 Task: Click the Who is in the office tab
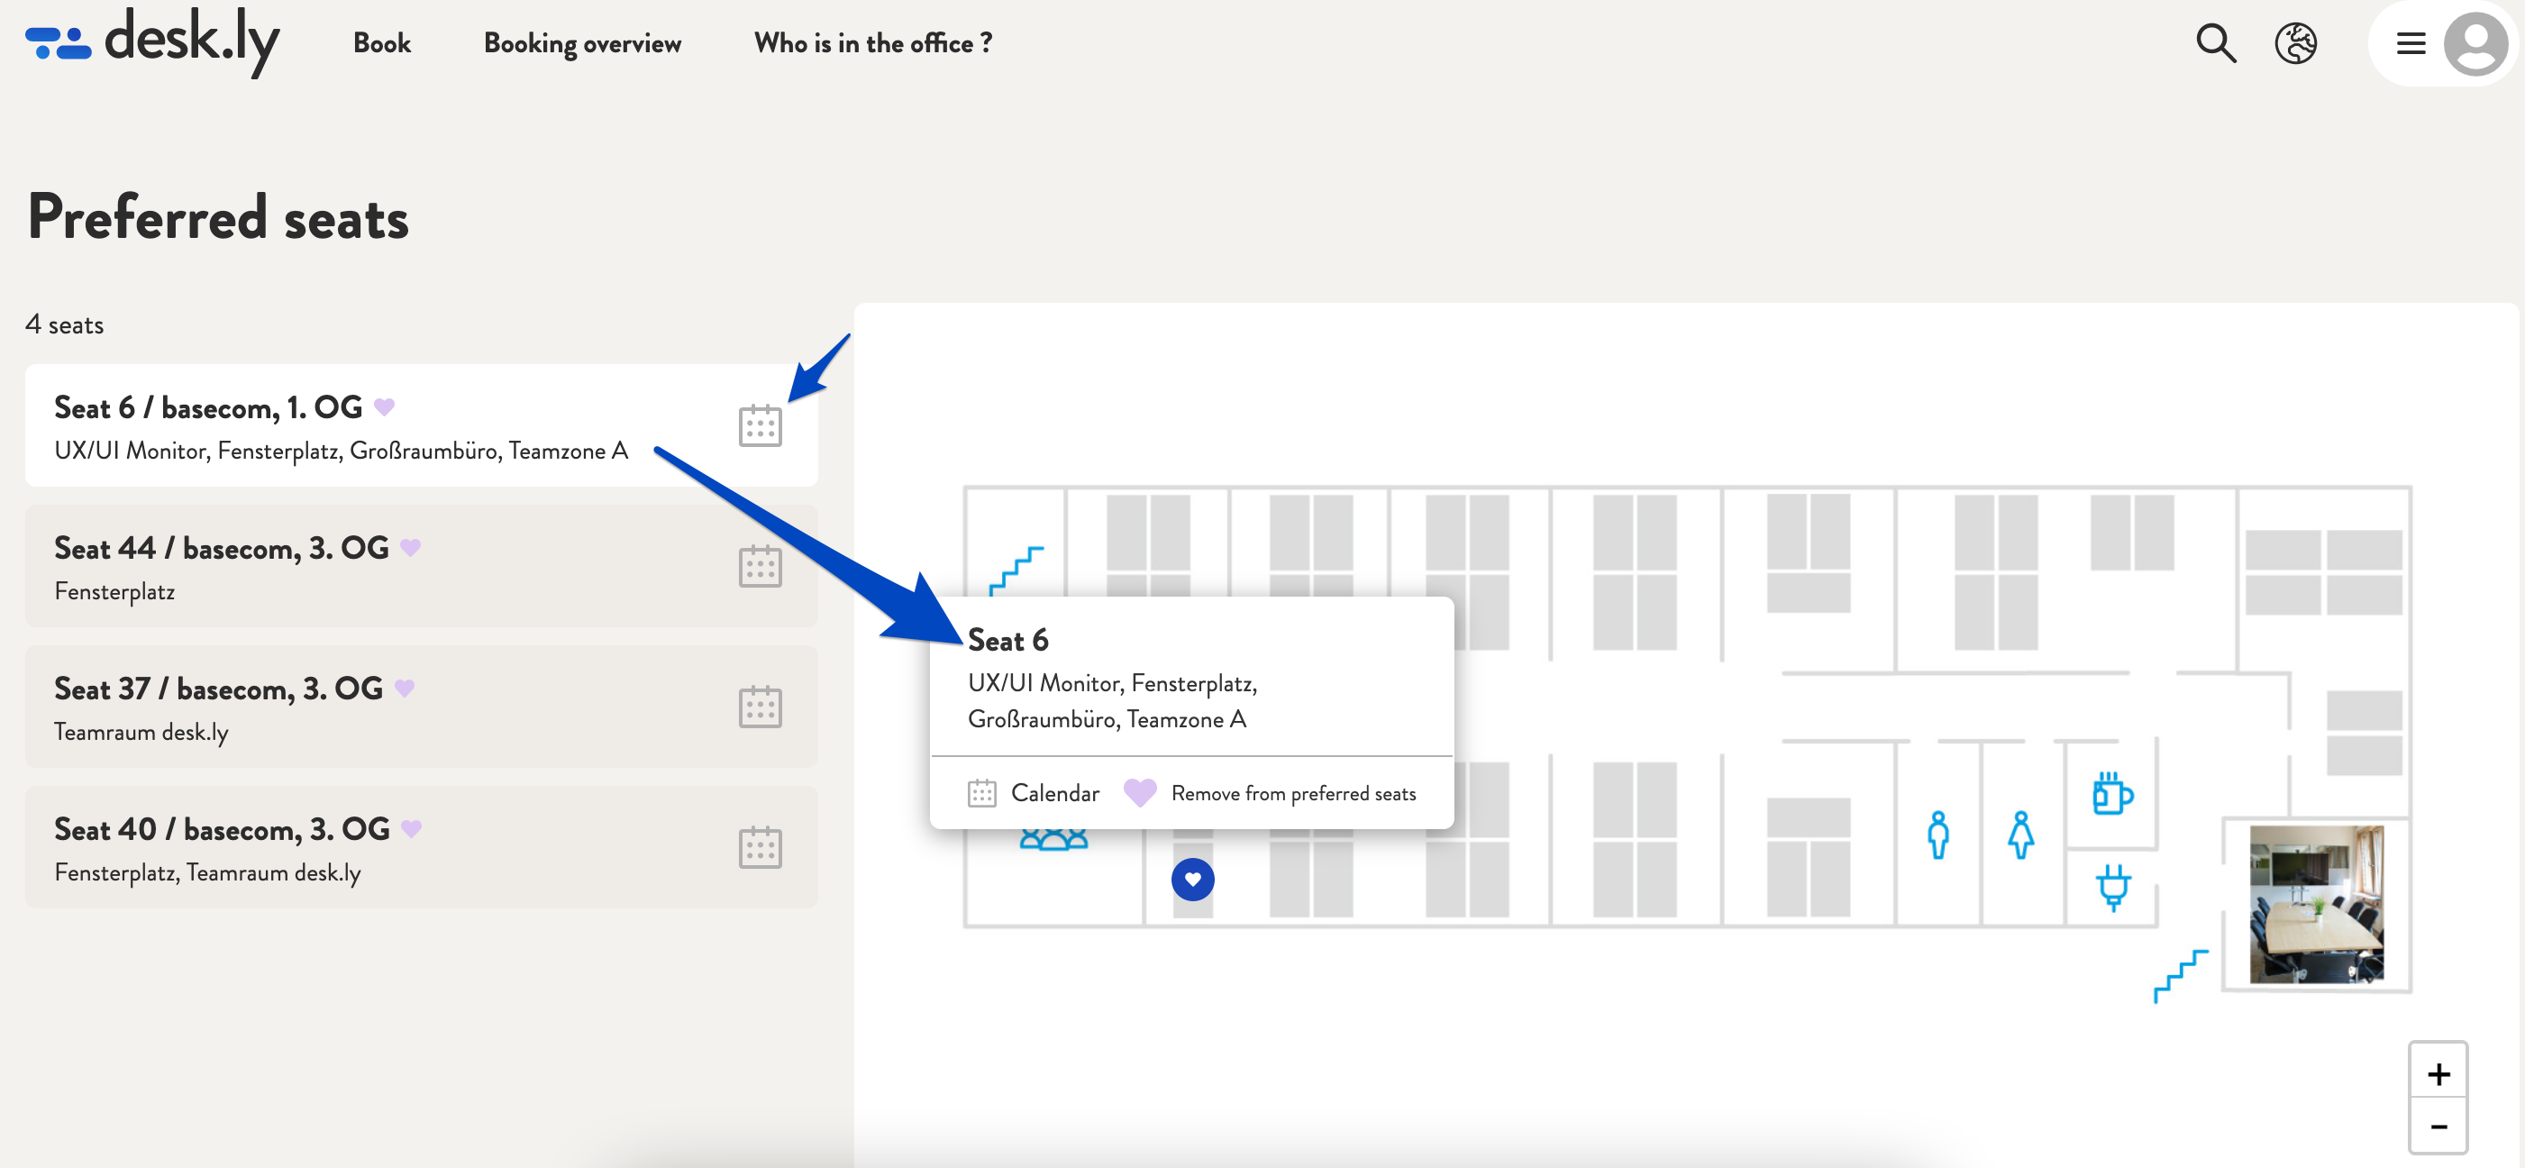[873, 41]
